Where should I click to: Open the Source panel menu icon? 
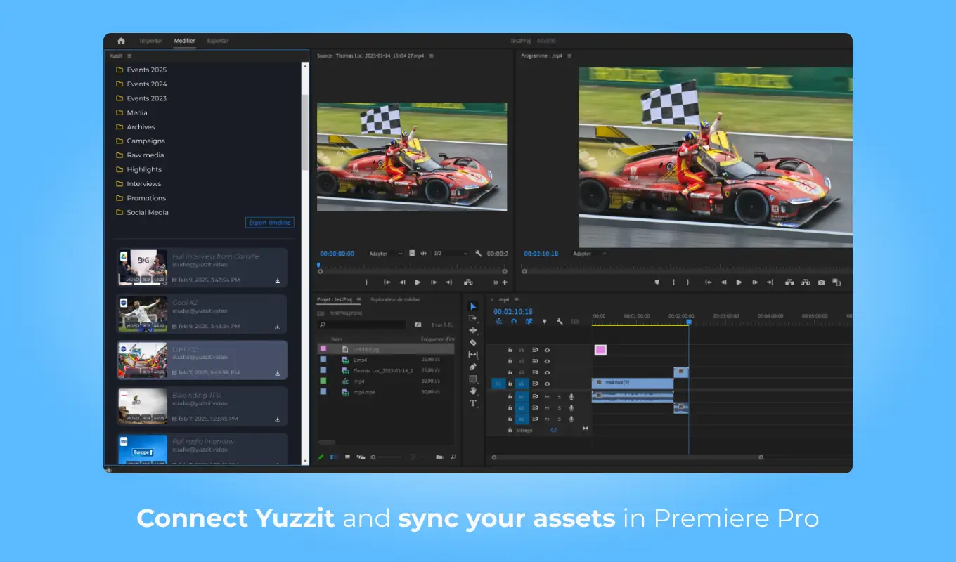pos(432,55)
